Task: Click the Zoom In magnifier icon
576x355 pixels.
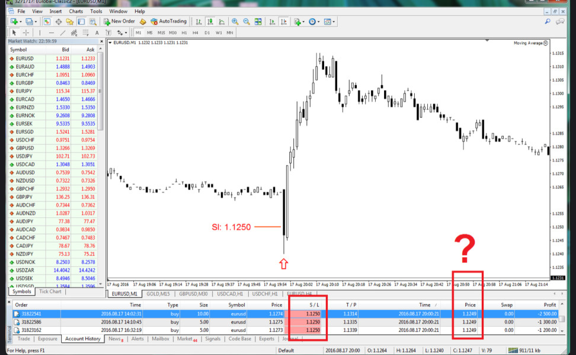Action: click(x=235, y=22)
